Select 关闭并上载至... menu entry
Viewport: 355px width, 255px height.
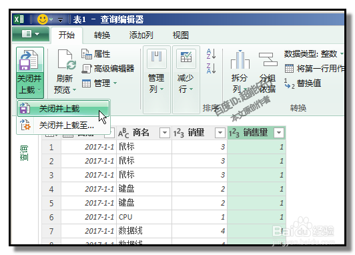coord(63,125)
